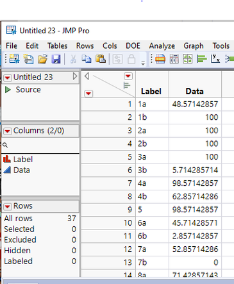Open the Tables menu
The image size is (234, 284).
coord(57,46)
